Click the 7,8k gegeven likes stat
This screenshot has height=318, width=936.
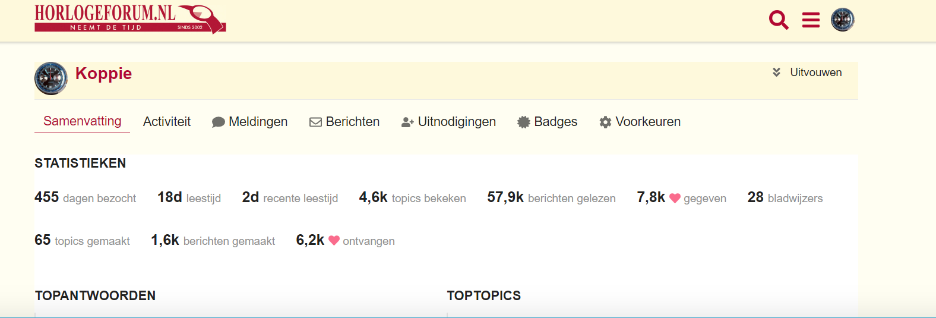click(682, 197)
